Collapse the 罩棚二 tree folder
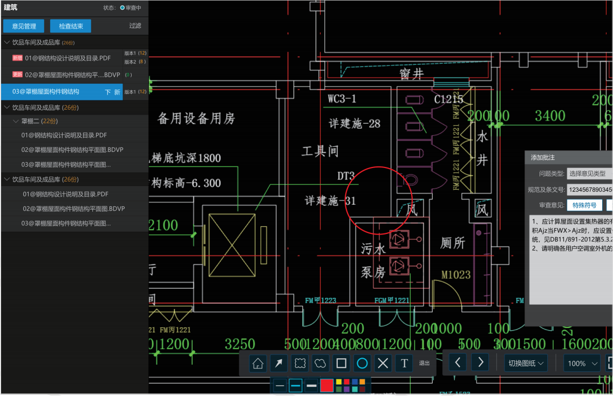 [x=16, y=121]
